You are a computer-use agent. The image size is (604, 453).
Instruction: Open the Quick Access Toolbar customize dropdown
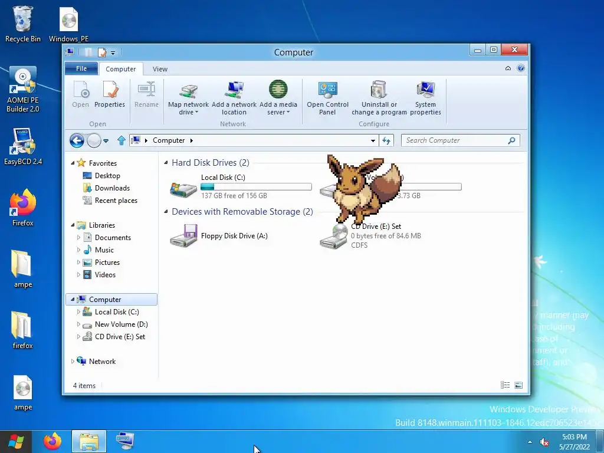[113, 52]
